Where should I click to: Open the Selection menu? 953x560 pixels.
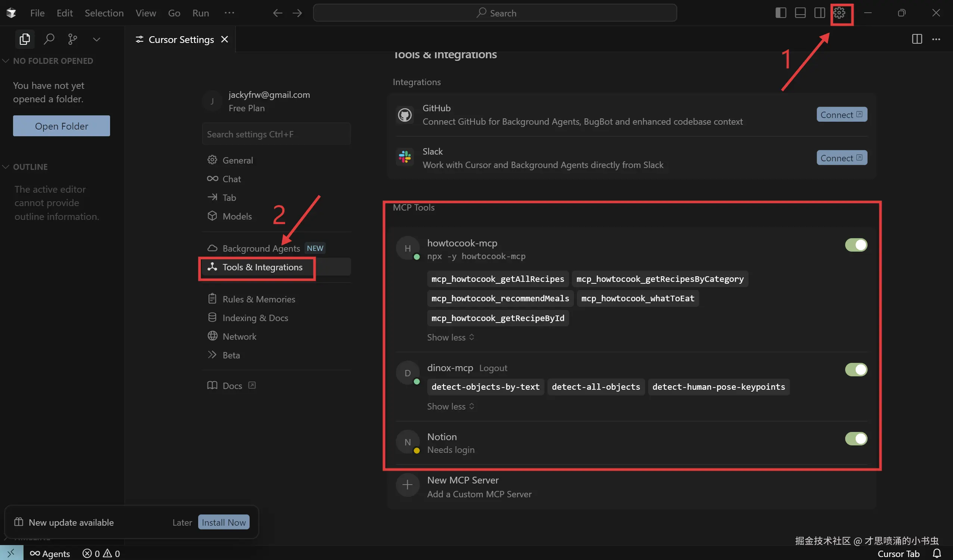pyautogui.click(x=104, y=13)
